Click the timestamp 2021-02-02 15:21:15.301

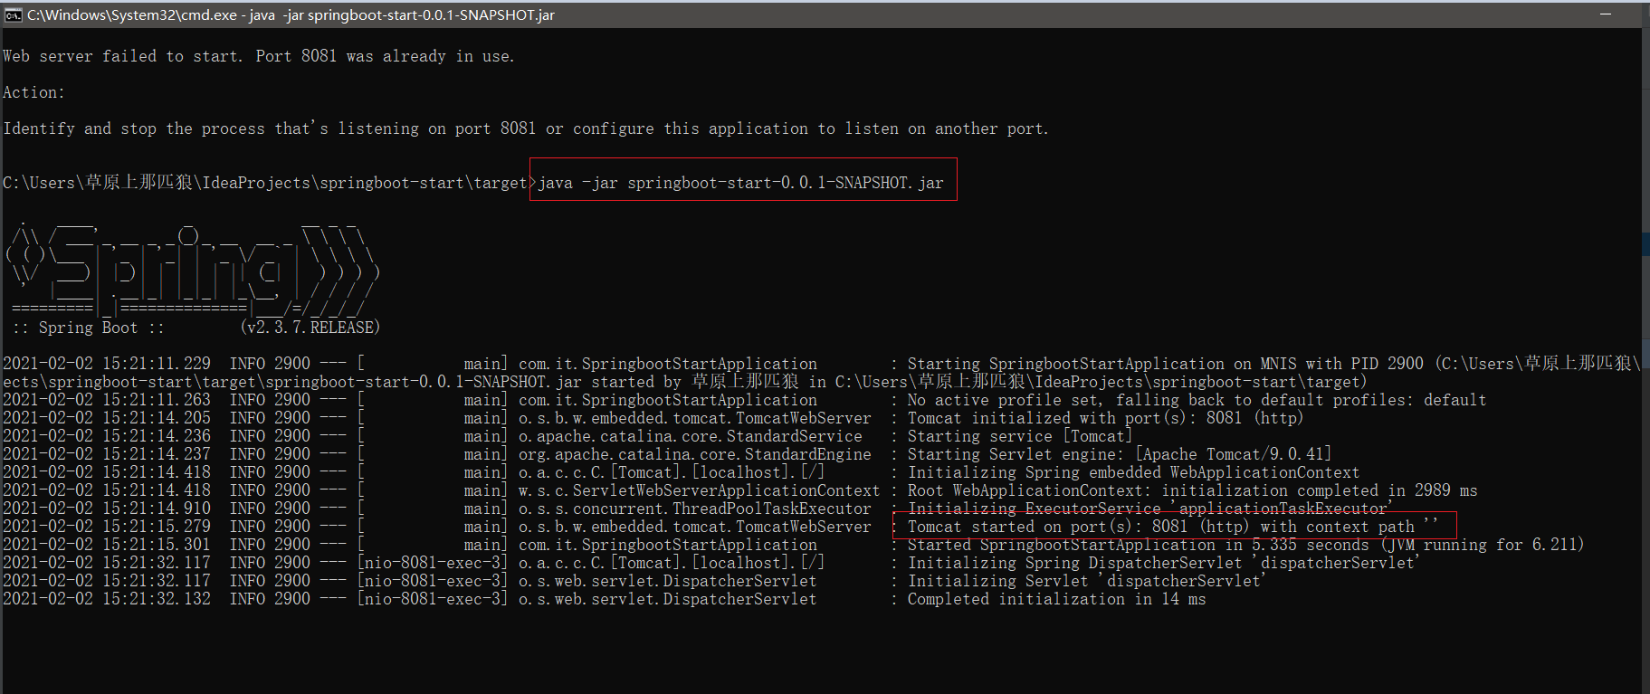pos(107,545)
